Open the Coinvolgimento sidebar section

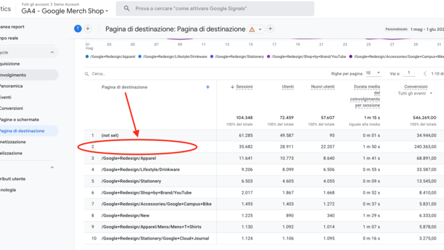click(13, 75)
